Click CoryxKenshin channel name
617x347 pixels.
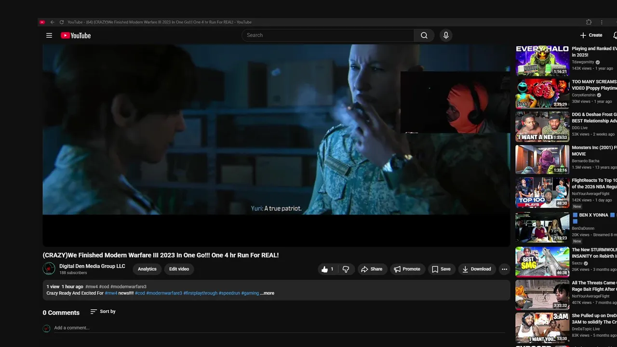tap(584, 95)
